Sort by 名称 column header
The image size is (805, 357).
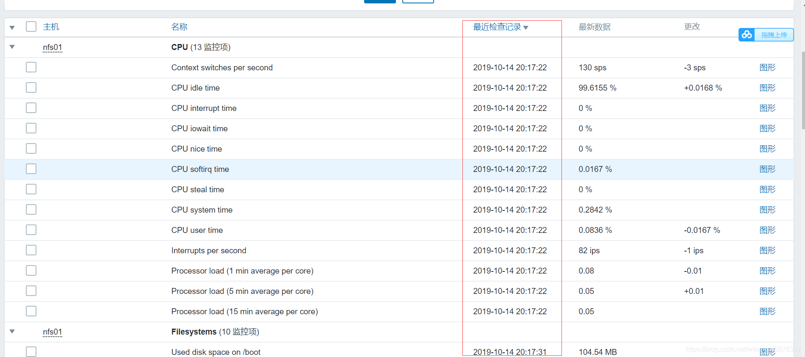[x=179, y=27]
